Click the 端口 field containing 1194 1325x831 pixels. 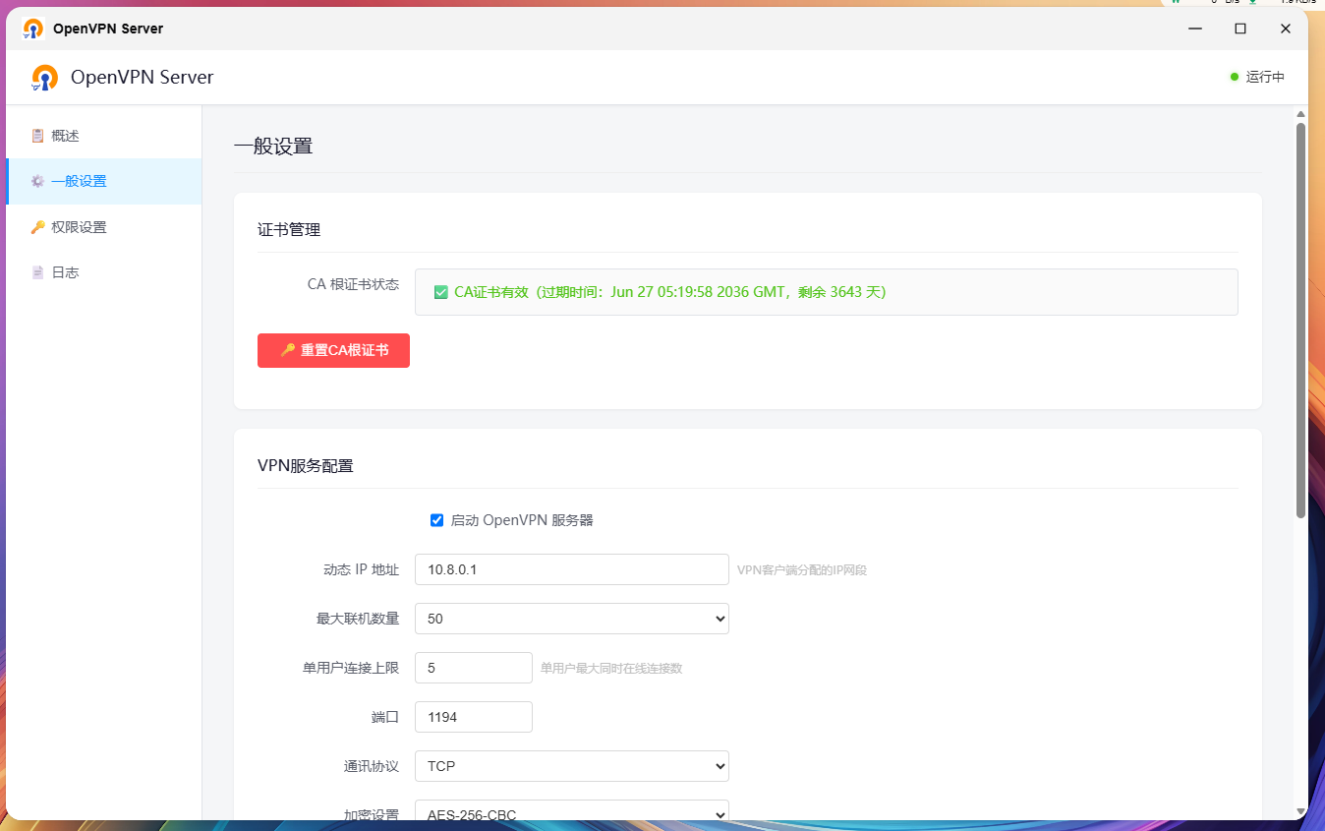(x=474, y=717)
